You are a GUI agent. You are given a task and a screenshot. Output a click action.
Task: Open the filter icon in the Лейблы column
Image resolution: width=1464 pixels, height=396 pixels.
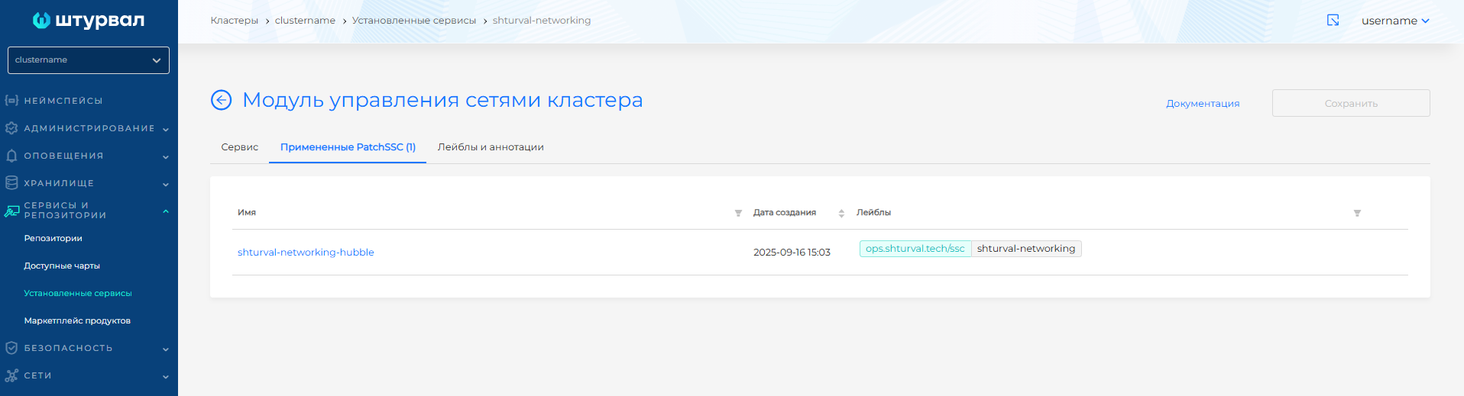[1357, 213]
